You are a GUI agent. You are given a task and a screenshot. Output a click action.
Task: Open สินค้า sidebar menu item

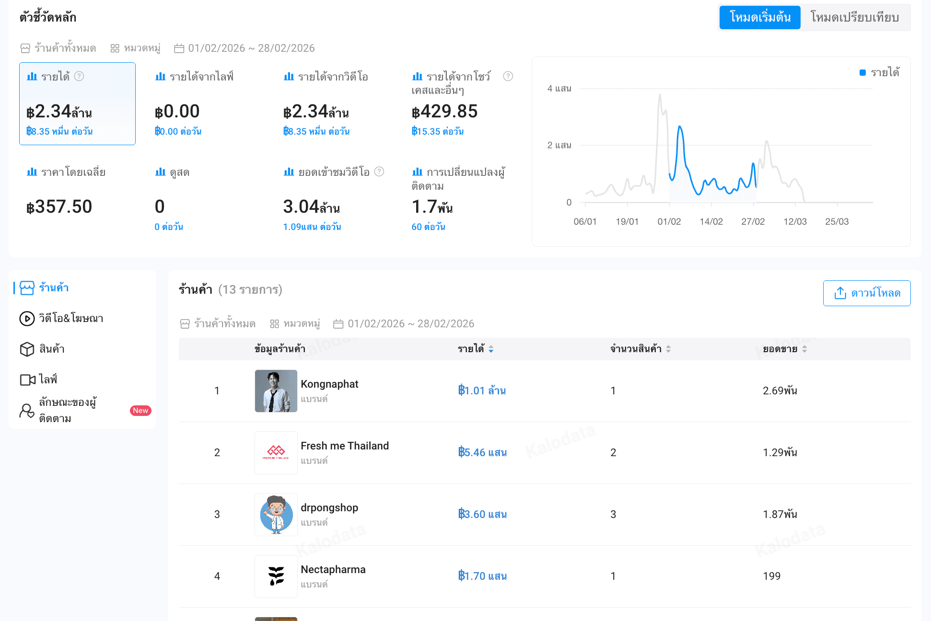pos(82,349)
